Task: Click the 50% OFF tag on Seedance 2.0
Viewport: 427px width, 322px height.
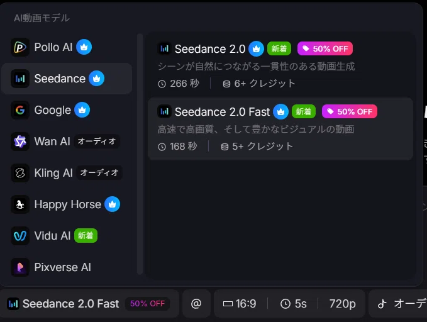Action: point(325,49)
